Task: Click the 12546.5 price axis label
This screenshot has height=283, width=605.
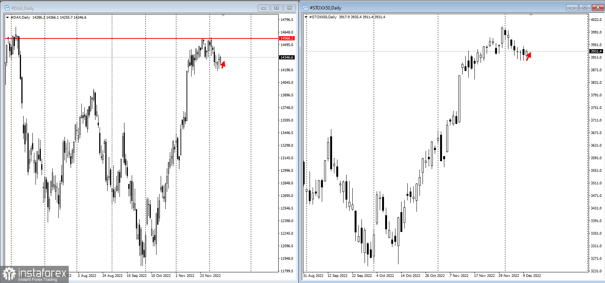Action: [287, 208]
